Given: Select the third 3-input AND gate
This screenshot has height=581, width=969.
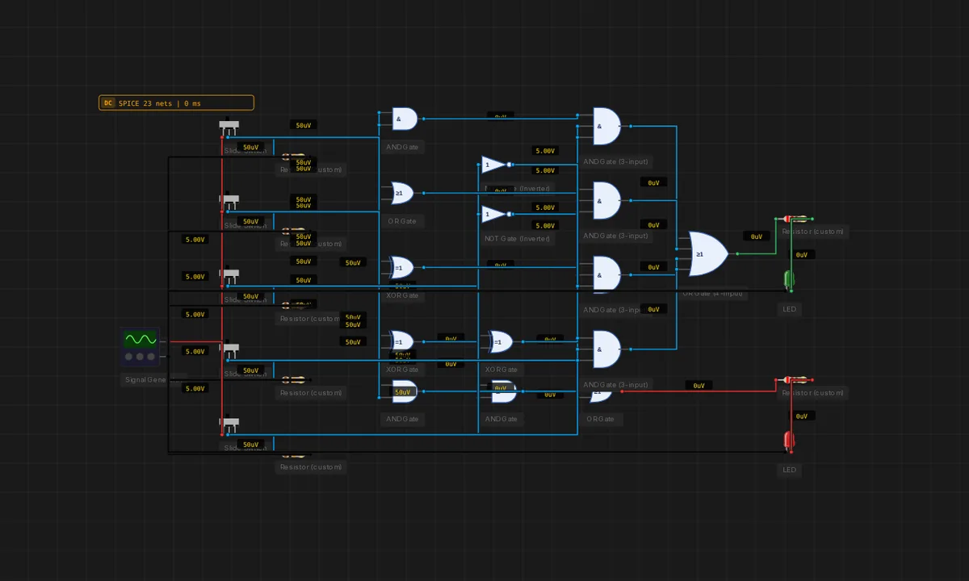Looking at the screenshot, I should 606,275.
